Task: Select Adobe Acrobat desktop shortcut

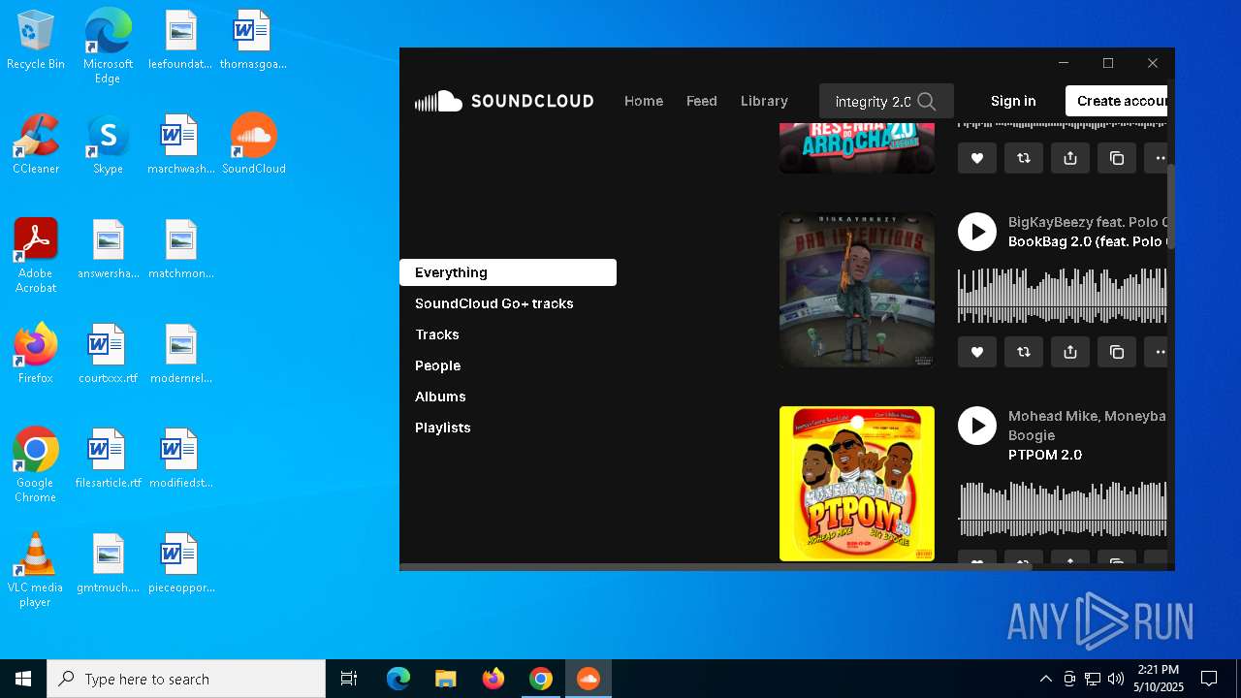Action: [x=36, y=256]
